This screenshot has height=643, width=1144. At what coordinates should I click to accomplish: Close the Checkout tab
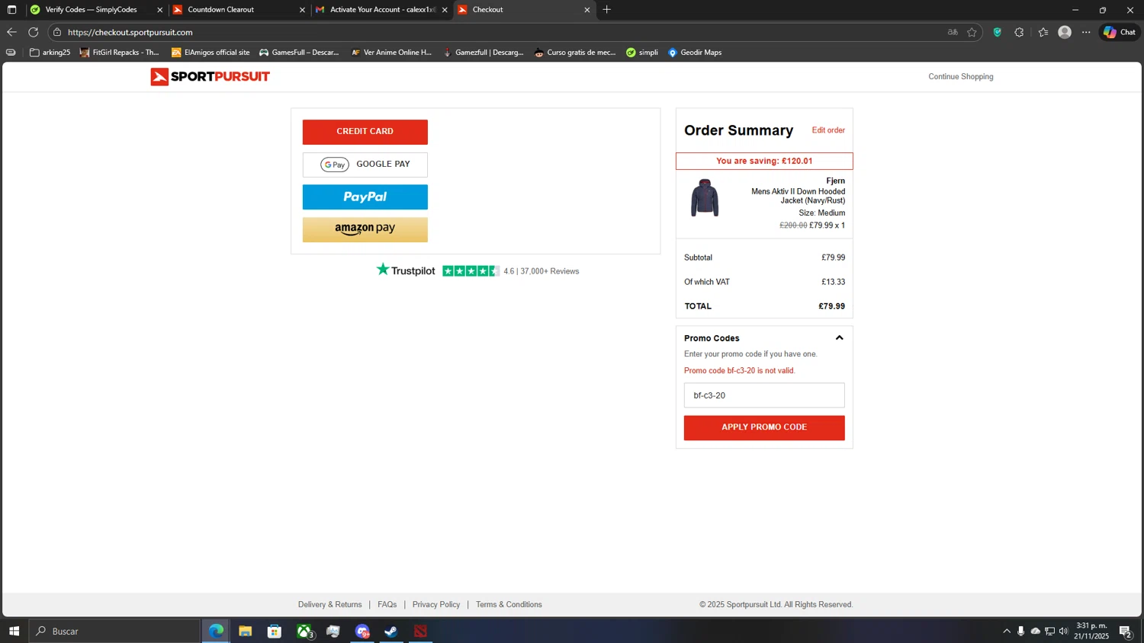tap(587, 10)
